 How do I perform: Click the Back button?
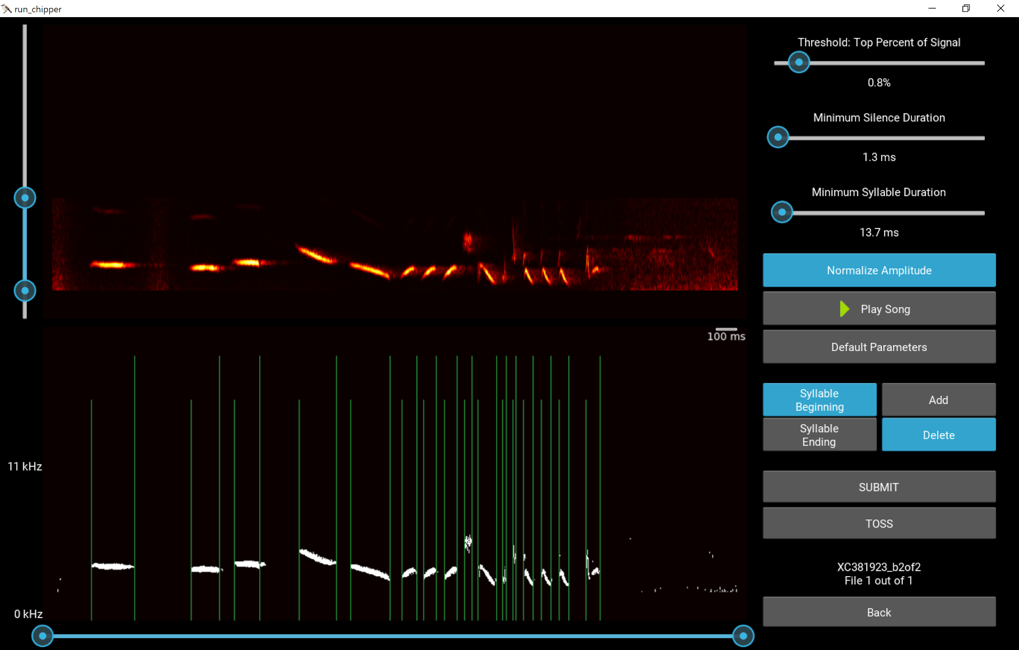tap(879, 612)
